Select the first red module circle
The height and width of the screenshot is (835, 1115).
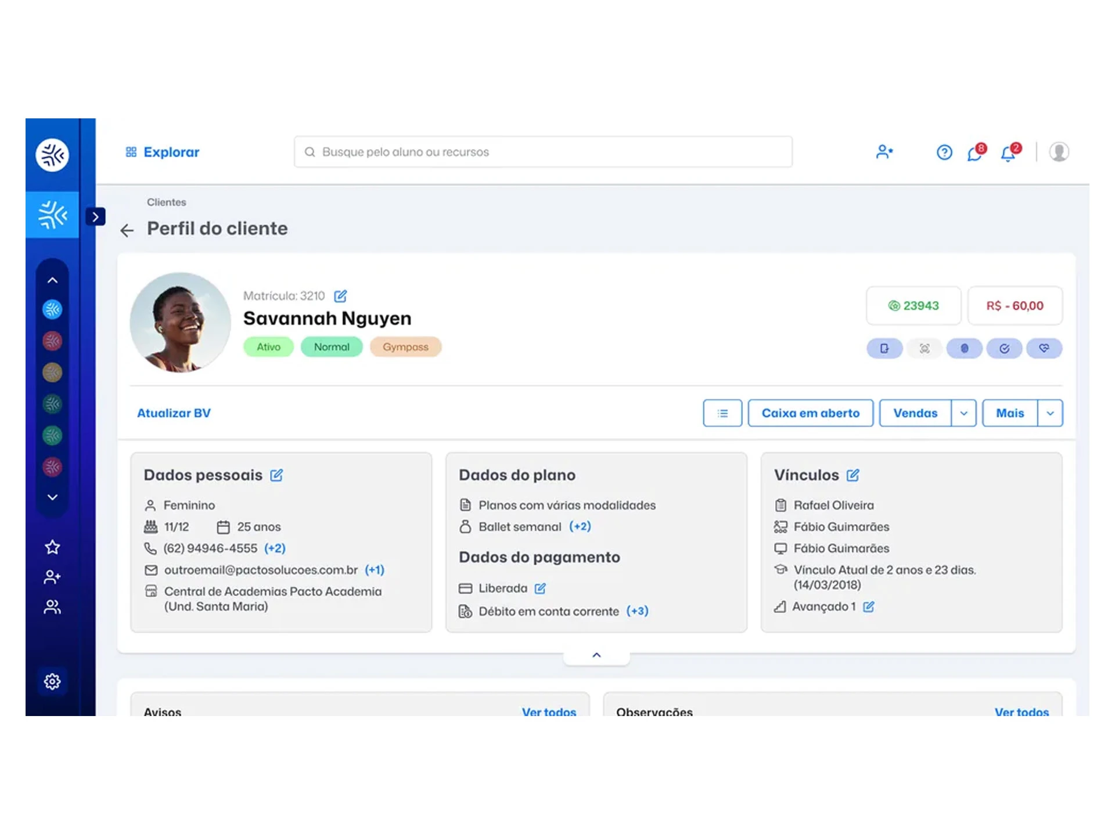click(x=52, y=341)
